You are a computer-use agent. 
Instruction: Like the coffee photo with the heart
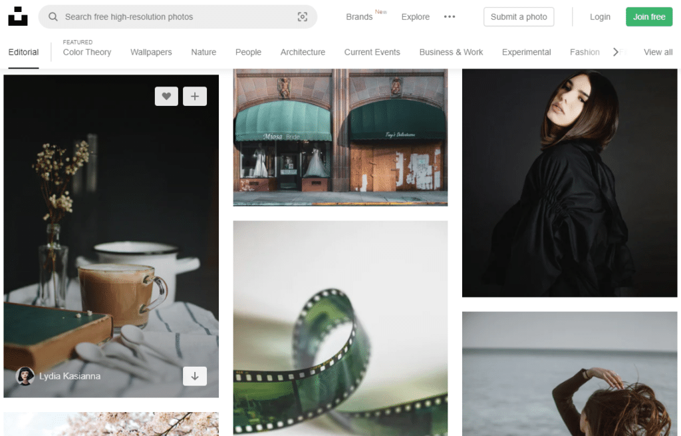pyautogui.click(x=166, y=96)
